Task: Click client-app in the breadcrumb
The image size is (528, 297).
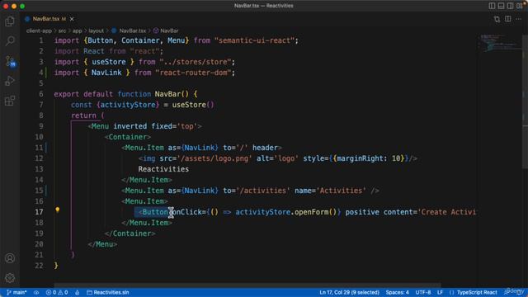Action: pyautogui.click(x=39, y=31)
